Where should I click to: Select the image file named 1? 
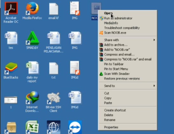coord(11,100)
